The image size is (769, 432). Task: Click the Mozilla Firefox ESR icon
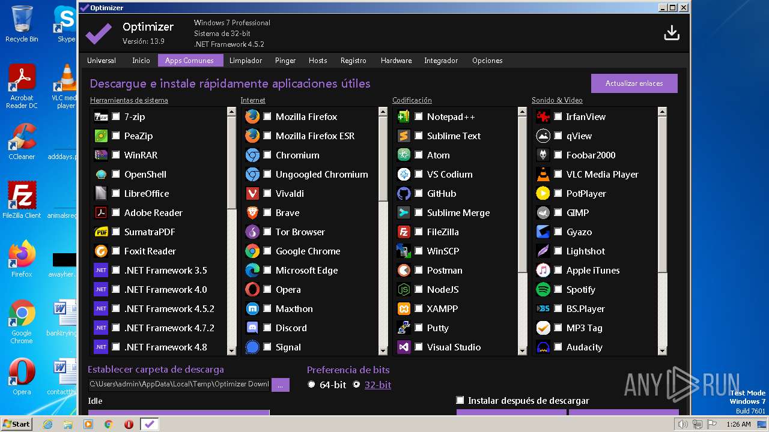pyautogui.click(x=252, y=136)
